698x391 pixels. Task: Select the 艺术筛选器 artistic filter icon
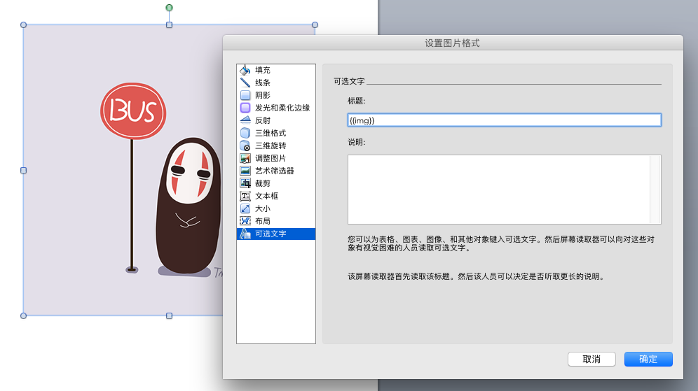click(245, 171)
